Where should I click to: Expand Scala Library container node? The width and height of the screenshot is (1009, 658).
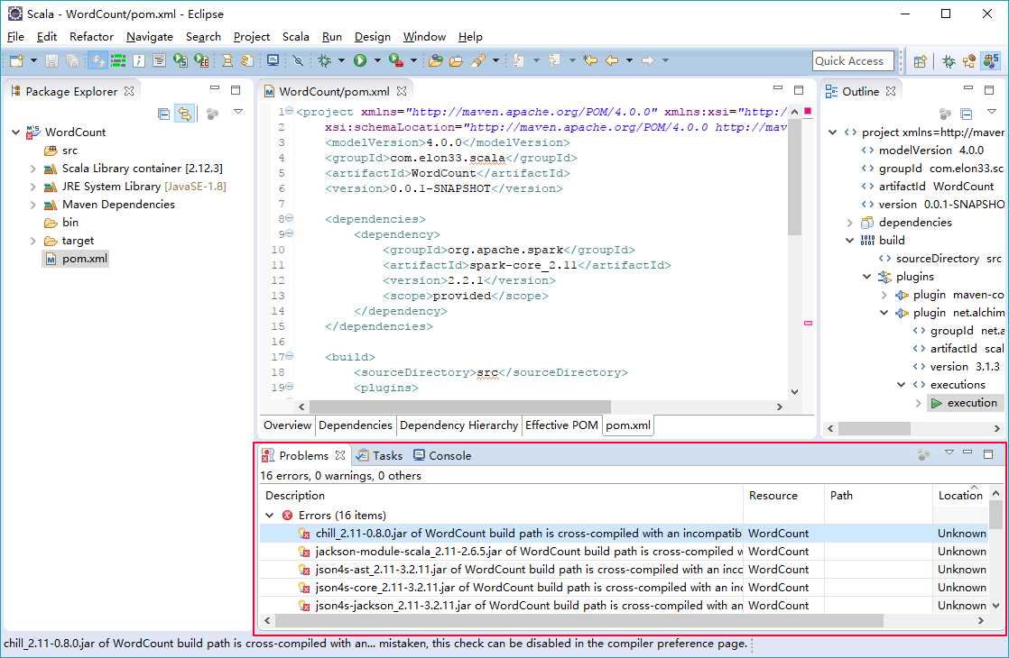pos(32,169)
